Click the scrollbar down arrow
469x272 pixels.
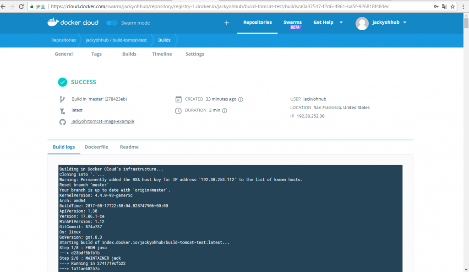tap(466, 269)
